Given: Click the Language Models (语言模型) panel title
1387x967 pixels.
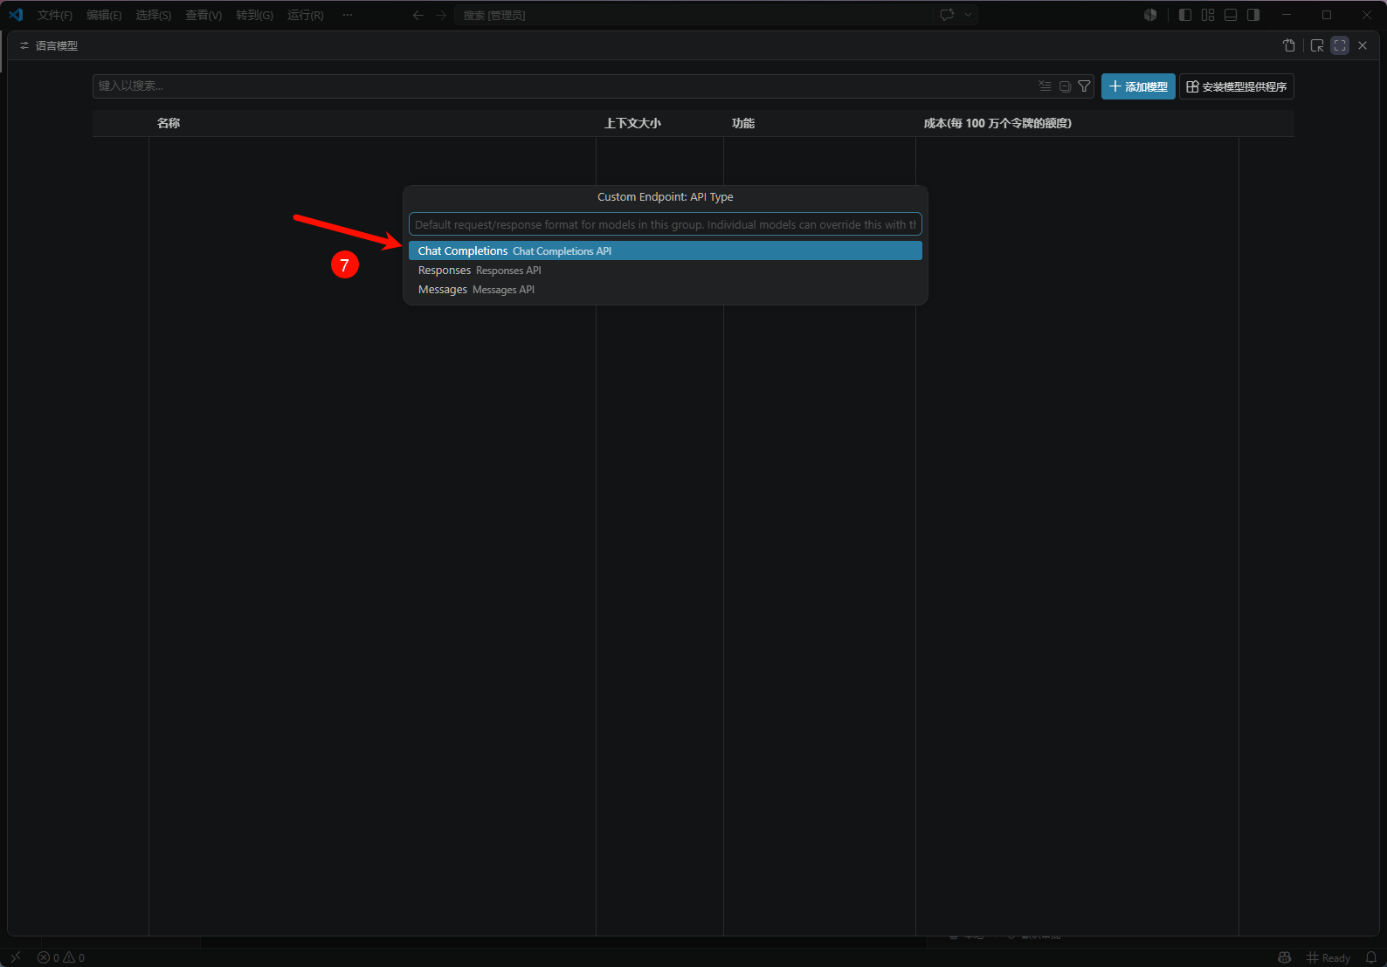Looking at the screenshot, I should [57, 45].
